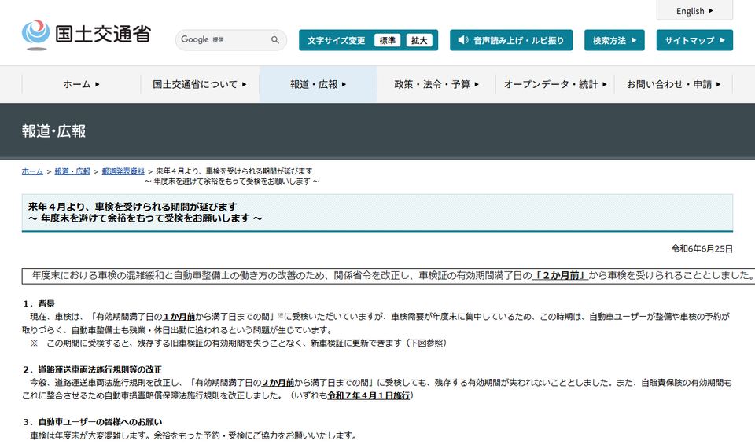Open お問い合わせ・申請 navigation menu
The width and height of the screenshot is (755, 448).
(x=673, y=84)
